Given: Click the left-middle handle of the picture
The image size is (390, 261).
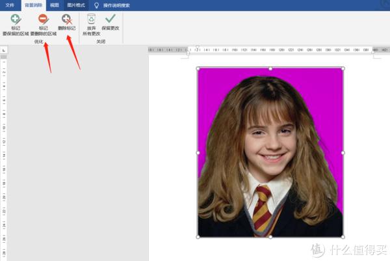Looking at the screenshot, I should point(198,153).
